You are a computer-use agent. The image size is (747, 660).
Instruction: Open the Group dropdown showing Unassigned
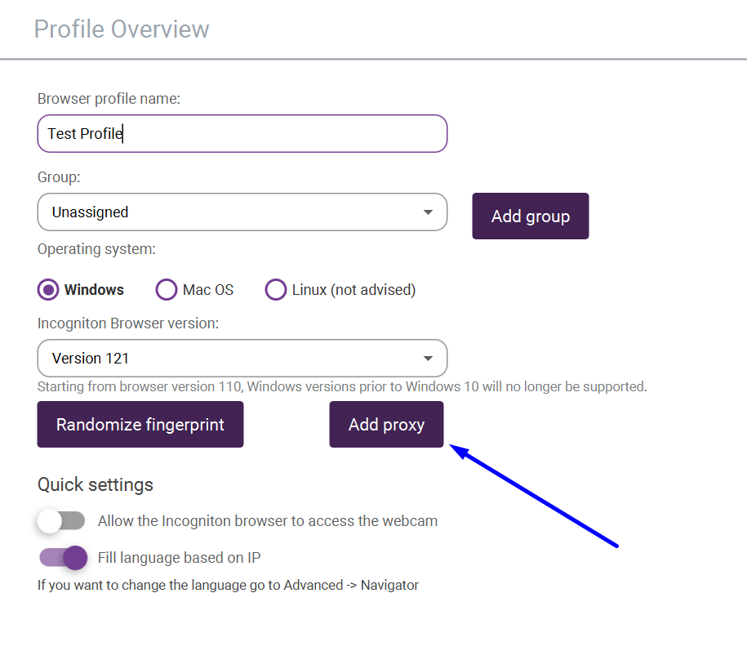(x=242, y=212)
